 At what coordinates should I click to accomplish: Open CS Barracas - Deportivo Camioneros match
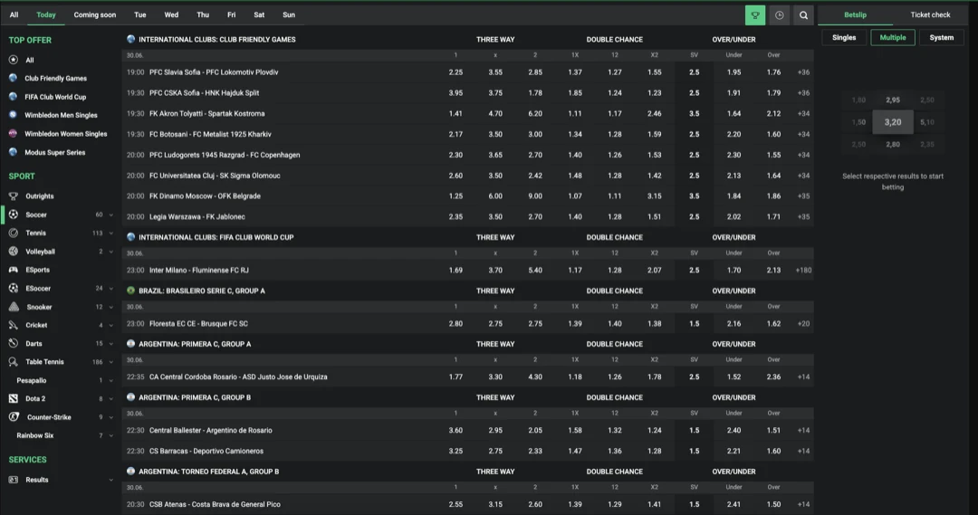click(x=206, y=451)
